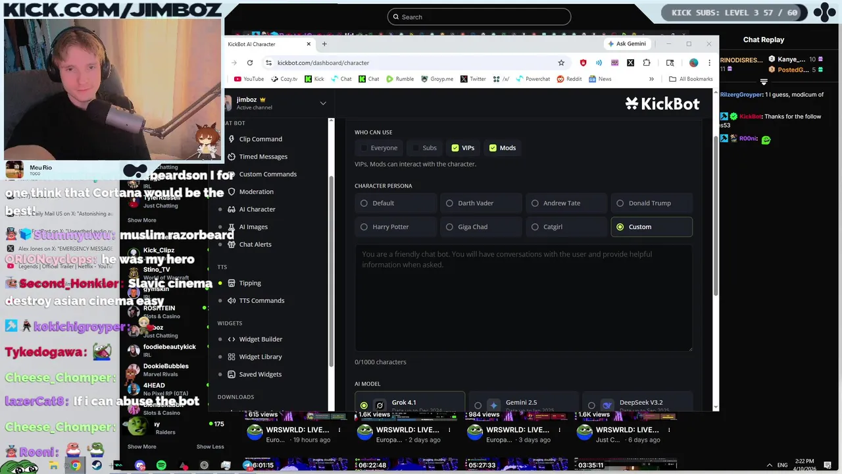This screenshot has width=842, height=474.
Task: Open a new browser tab
Action: pyautogui.click(x=324, y=44)
